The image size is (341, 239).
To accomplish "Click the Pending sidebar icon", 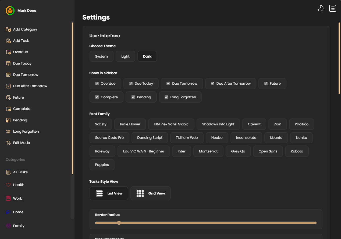I will [8, 120].
